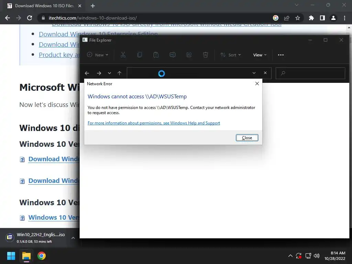Expand the address bar history dropdown
This screenshot has width=352, height=264.
pos(254,73)
